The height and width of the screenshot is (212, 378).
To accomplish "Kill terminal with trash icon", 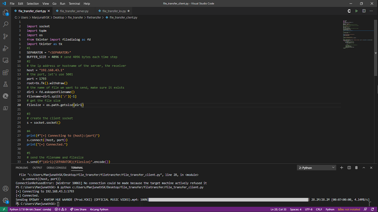I will pyautogui.click(x=356, y=168).
